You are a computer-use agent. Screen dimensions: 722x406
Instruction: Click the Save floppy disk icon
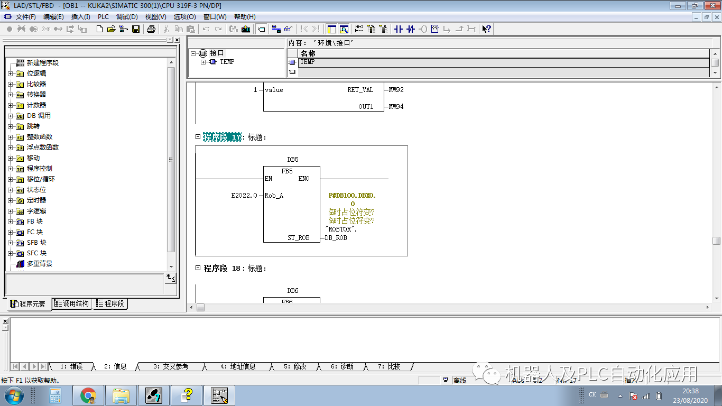(x=136, y=29)
